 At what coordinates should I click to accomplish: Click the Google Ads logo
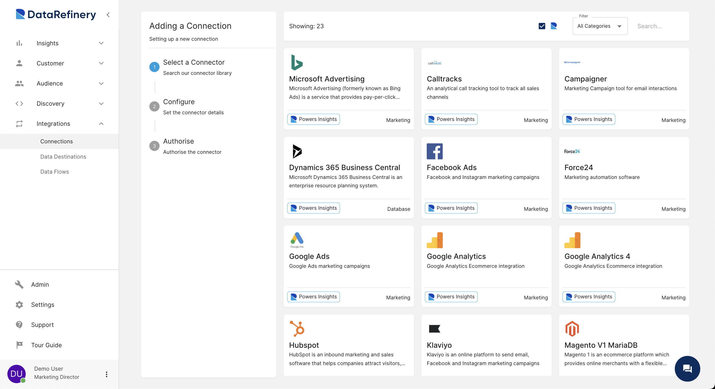coord(297,240)
